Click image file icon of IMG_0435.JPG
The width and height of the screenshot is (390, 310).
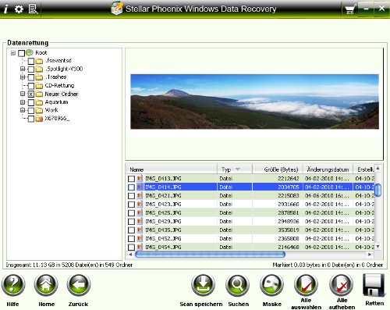click(140, 230)
